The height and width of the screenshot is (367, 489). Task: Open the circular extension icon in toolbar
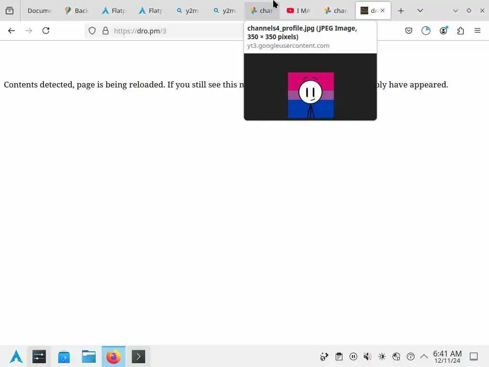[x=426, y=31]
